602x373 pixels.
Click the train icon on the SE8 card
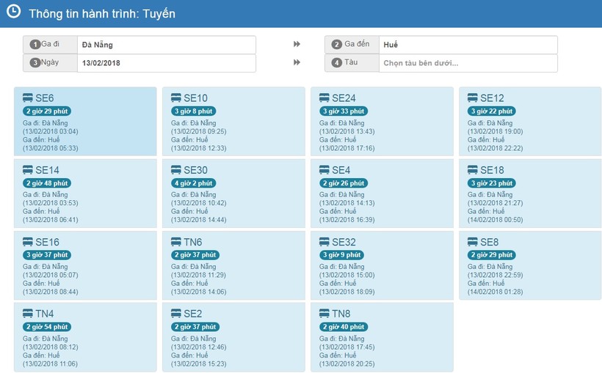473,242
